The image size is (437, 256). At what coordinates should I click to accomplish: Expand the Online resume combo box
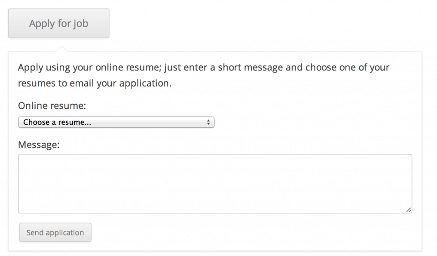[x=116, y=123]
